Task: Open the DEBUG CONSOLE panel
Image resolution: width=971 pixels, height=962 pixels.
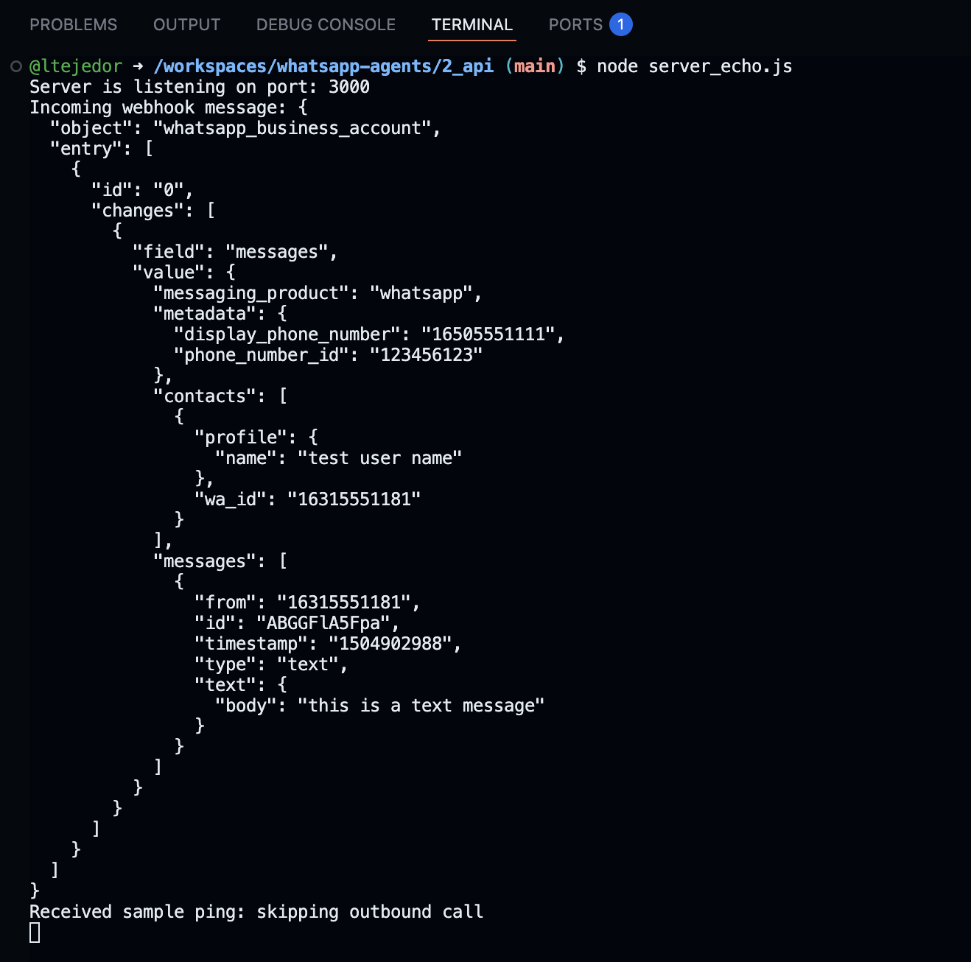Action: (x=325, y=24)
